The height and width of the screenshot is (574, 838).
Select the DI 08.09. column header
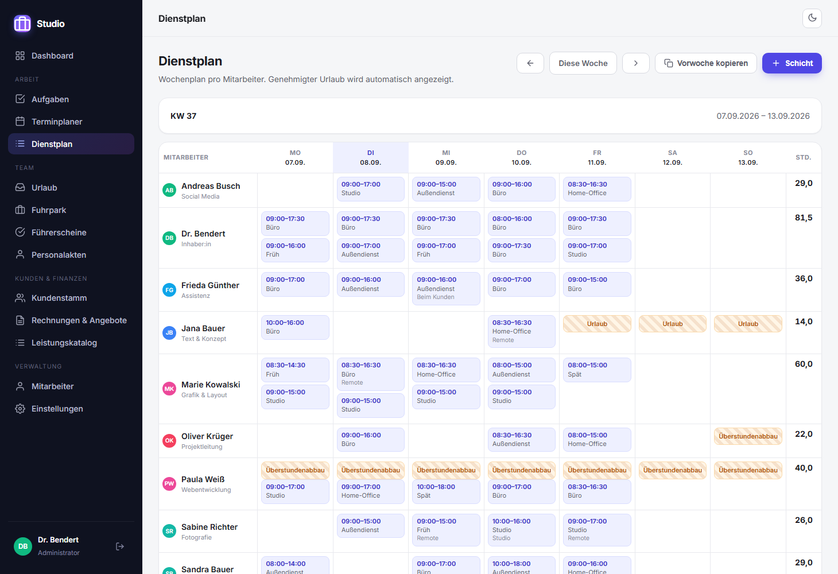point(371,158)
